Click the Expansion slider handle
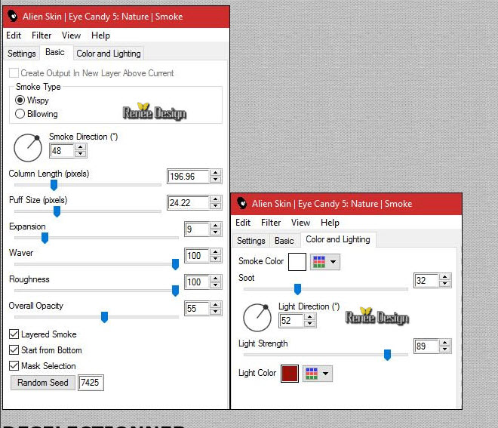This screenshot has width=498, height=428. [x=45, y=238]
